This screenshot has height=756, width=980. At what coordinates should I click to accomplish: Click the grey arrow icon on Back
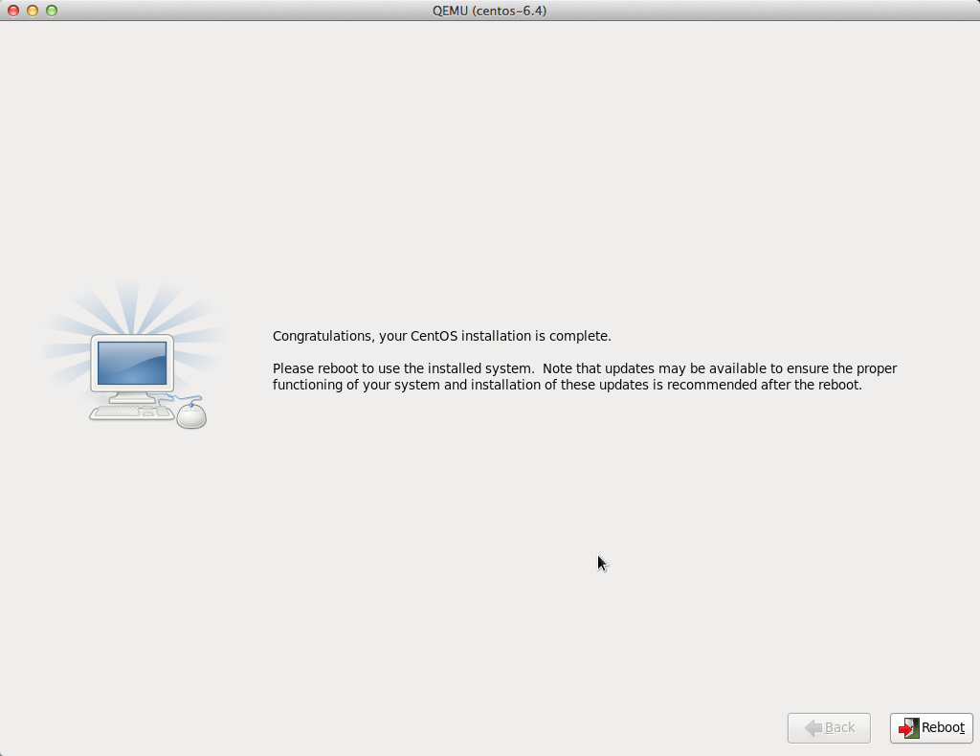coord(813,728)
